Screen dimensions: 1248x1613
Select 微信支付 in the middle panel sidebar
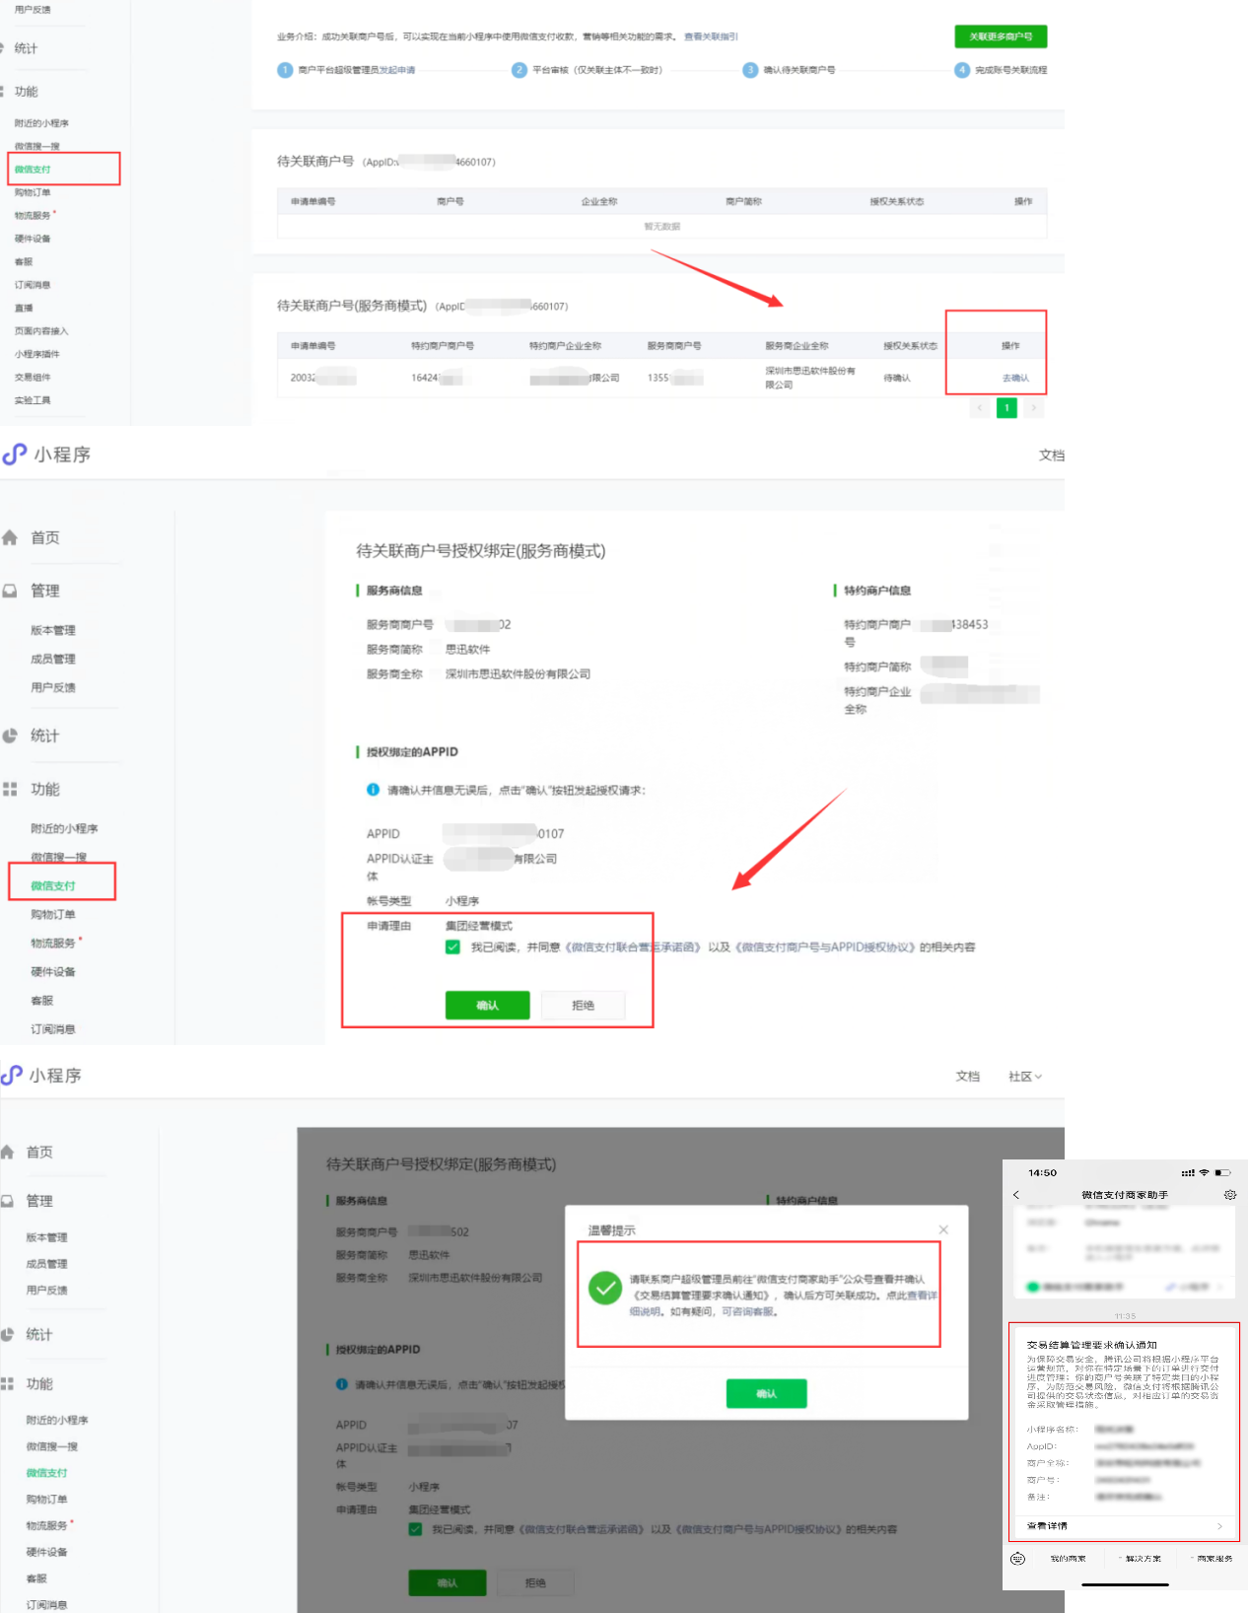tap(53, 885)
